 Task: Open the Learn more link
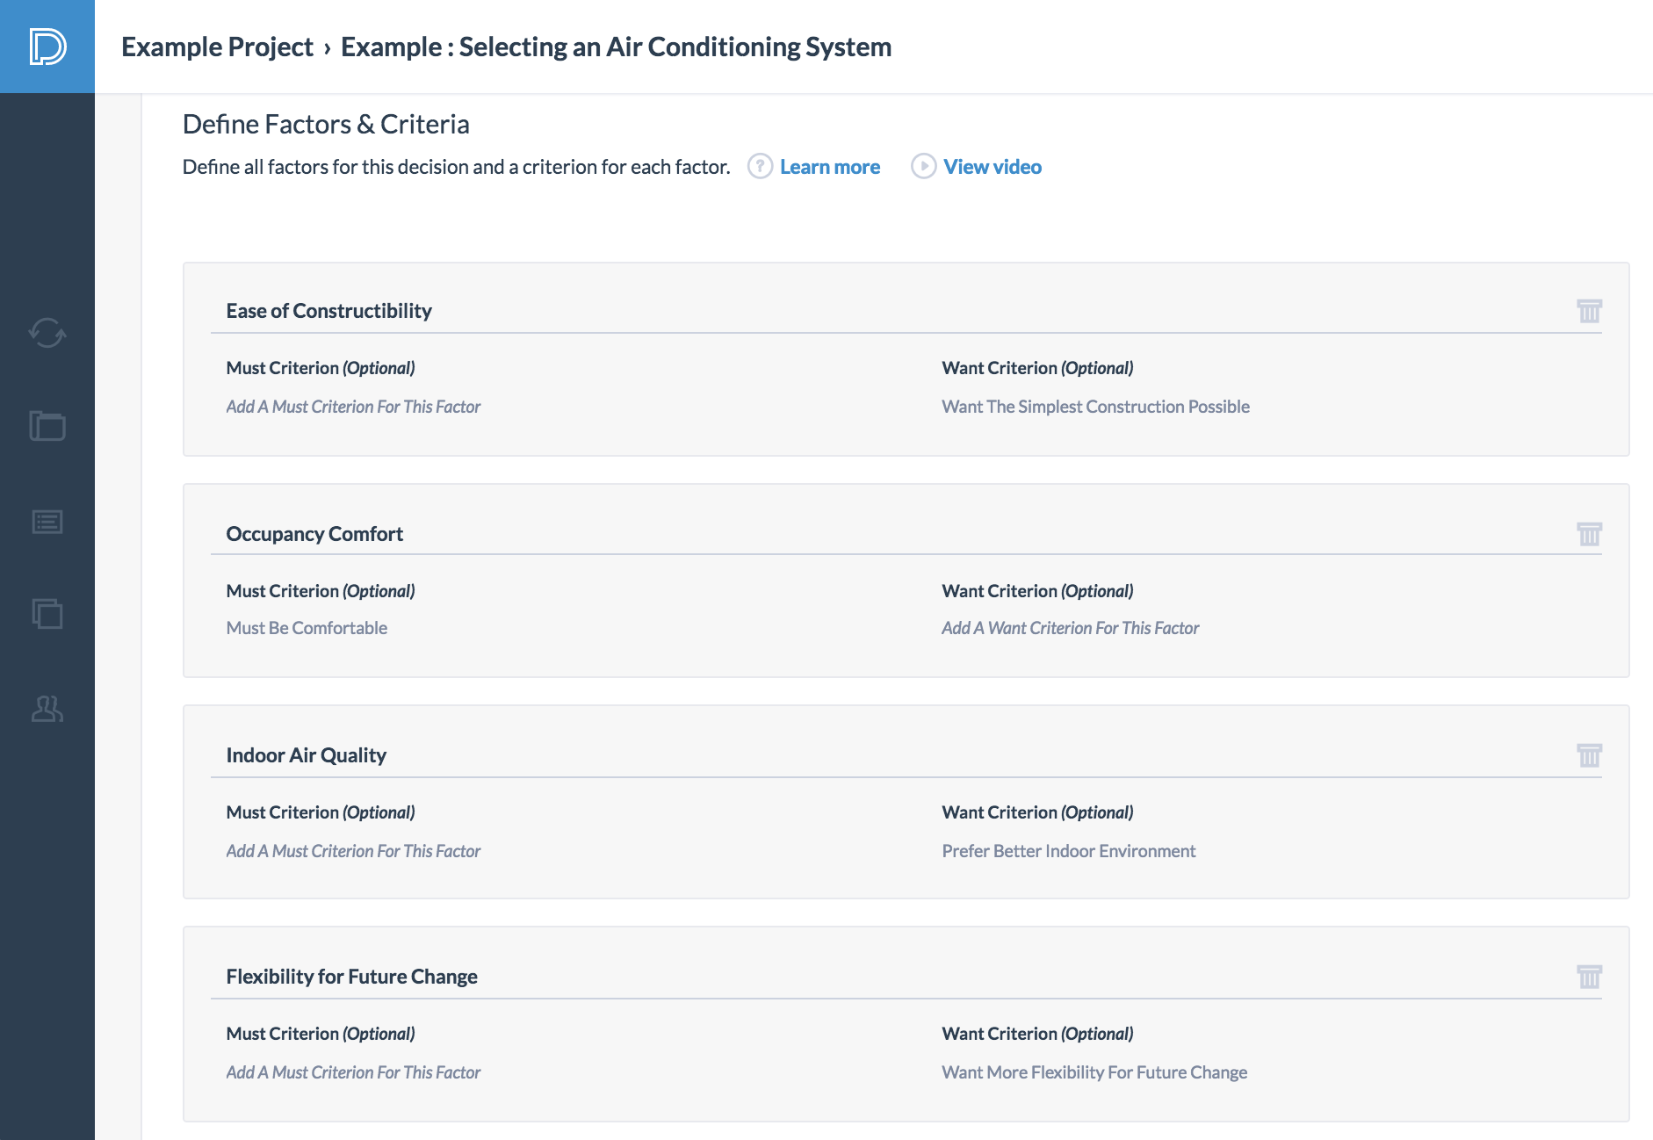click(830, 167)
